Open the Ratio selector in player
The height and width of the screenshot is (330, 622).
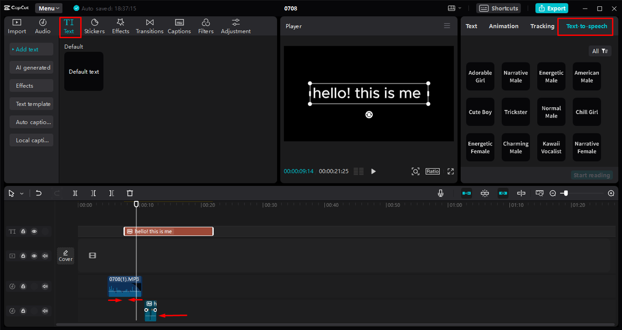click(432, 171)
